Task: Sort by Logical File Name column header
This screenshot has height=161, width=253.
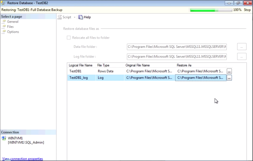Action: click(x=81, y=65)
